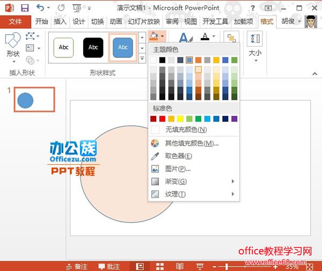Open the edit shape dropdown arrow
This screenshot has height=271, width=322.
(x=38, y=36)
